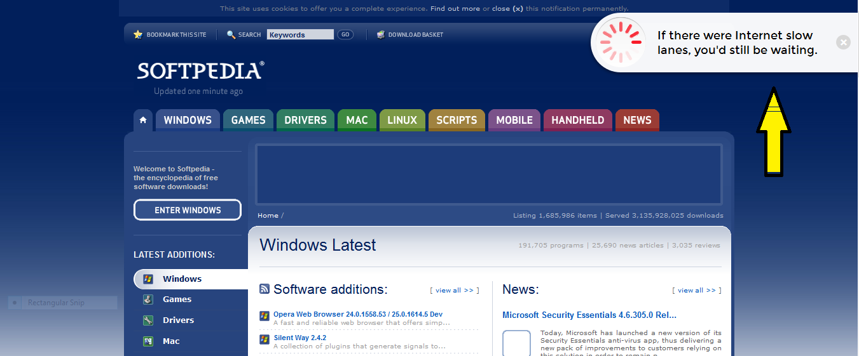Click the Windows icon next to Silent Way
This screenshot has width=859, height=356.
[x=265, y=339]
